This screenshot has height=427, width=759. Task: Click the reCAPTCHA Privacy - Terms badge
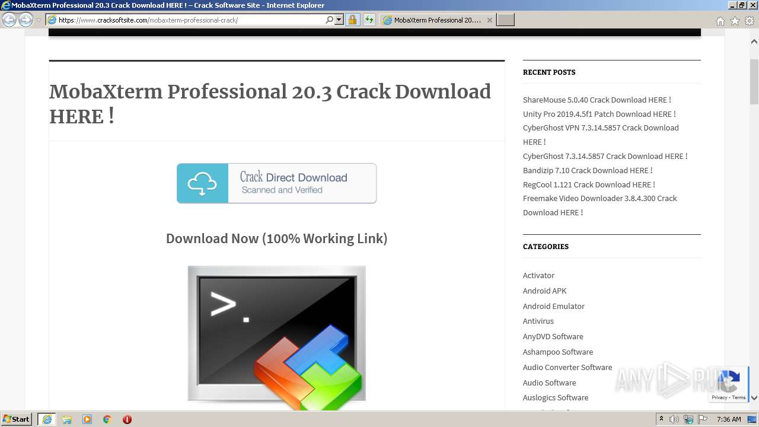click(x=728, y=385)
